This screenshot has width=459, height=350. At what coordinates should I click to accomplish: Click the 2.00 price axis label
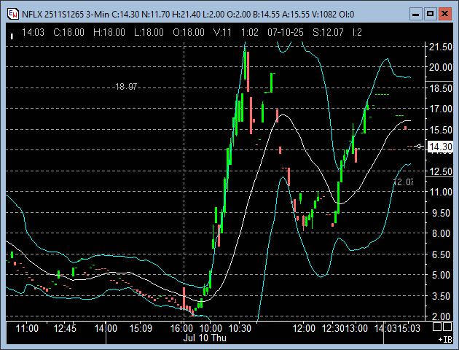click(x=442, y=316)
